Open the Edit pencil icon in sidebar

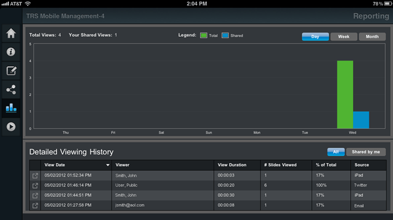click(x=11, y=71)
